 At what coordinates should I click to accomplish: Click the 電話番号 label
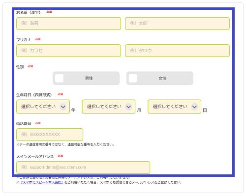24,124
